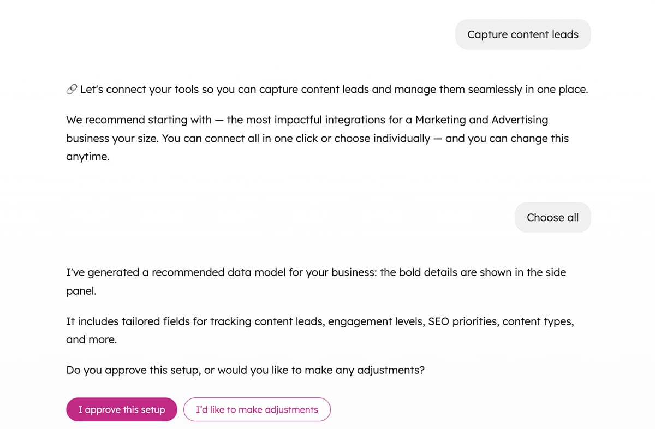Click I'd like to make adjustments

257,409
